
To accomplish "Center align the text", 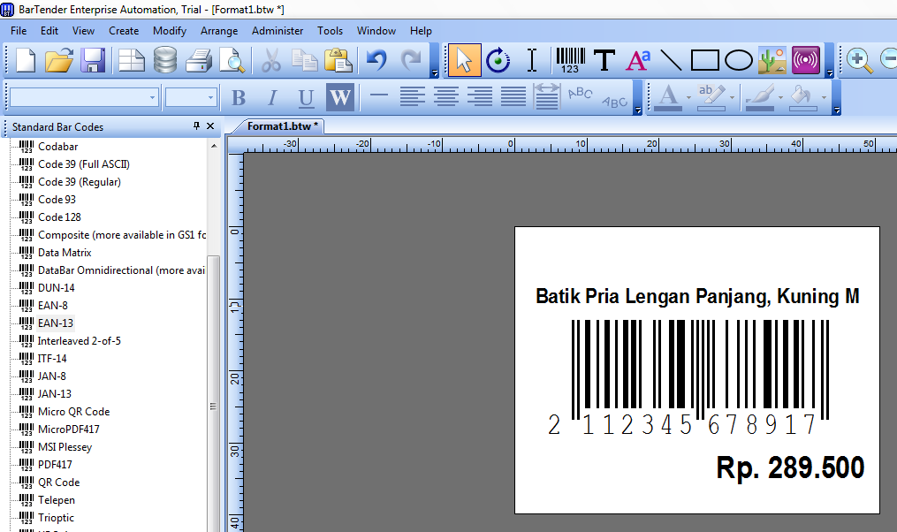I will point(445,96).
